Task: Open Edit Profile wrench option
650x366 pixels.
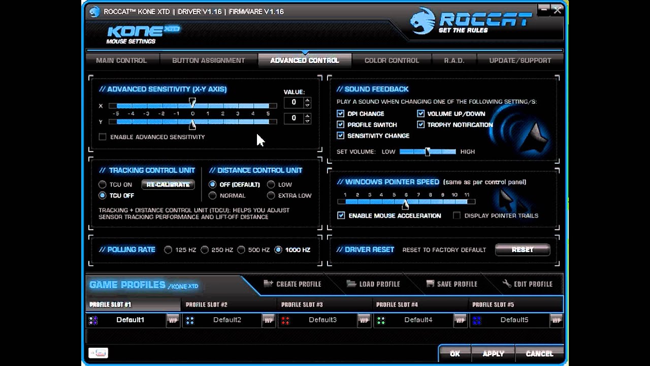Action: pos(527,284)
